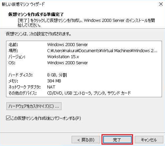Click the 場所 path C:¥Users¥nakura¥Documents

coord(102,51)
